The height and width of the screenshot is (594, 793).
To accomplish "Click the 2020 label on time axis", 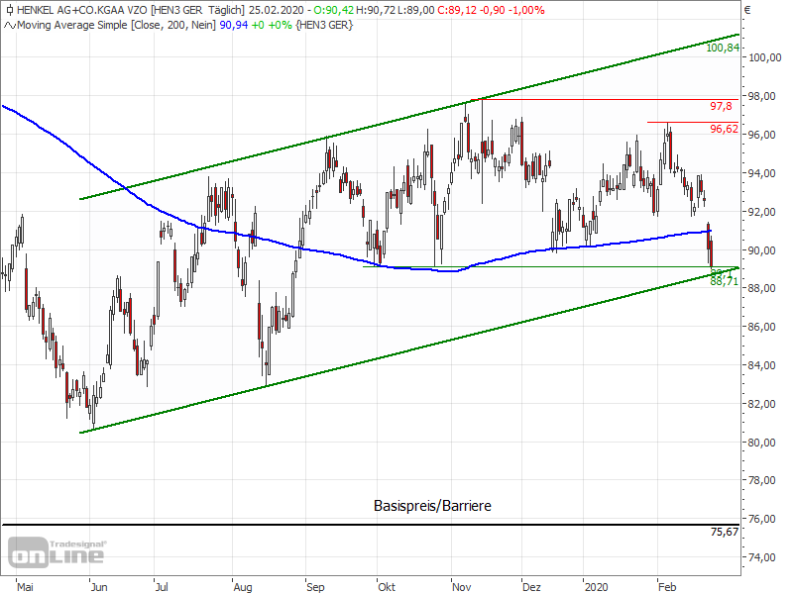I will click(x=597, y=587).
